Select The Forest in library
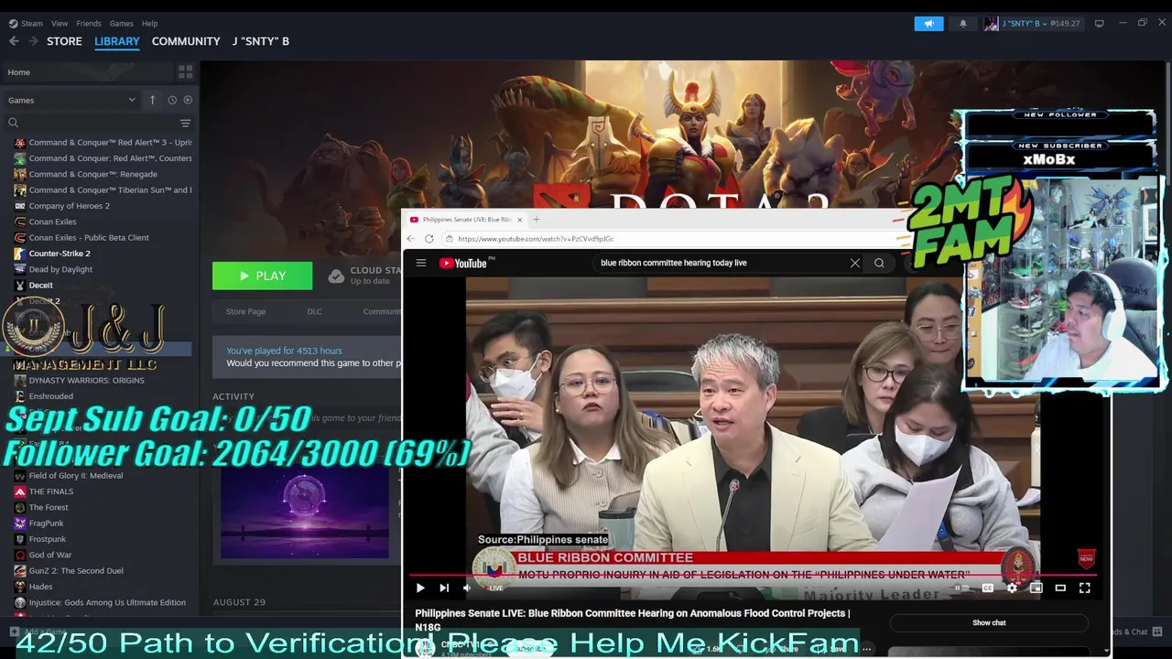This screenshot has width=1172, height=659. pos(49,507)
